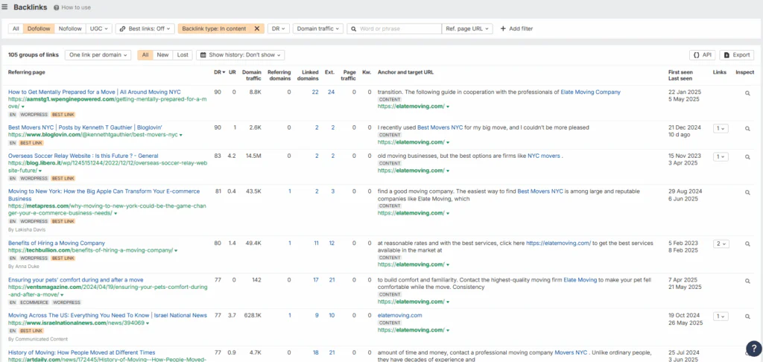Select the All link type filter
763x362 pixels.
click(16, 29)
